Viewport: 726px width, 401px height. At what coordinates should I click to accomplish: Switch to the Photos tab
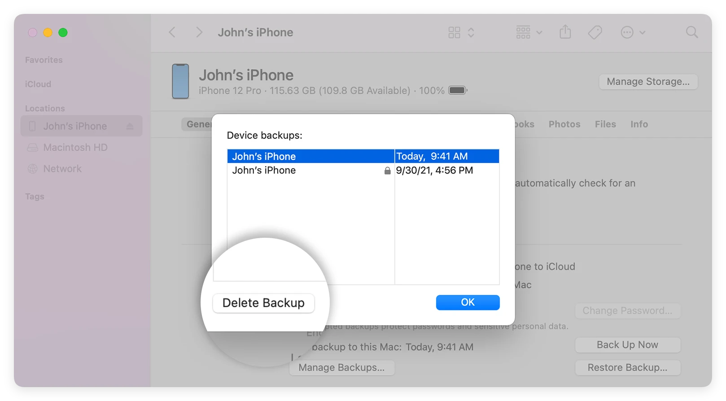[564, 124]
